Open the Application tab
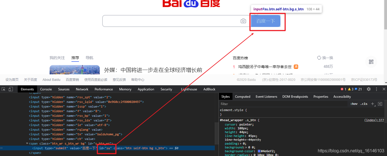 (146, 89)
